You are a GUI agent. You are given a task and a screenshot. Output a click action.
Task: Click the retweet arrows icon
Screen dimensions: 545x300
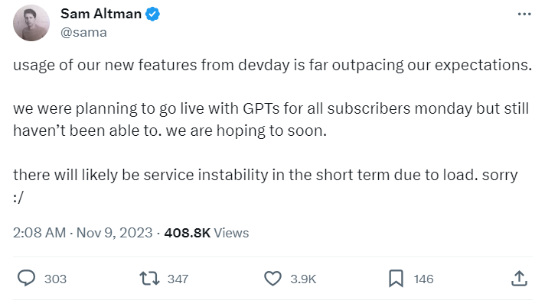(x=149, y=279)
